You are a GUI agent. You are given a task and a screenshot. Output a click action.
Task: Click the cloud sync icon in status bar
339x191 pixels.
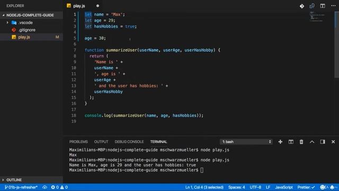pyautogui.click(x=44, y=187)
